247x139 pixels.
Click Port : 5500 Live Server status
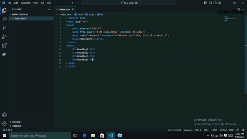click(x=227, y=130)
